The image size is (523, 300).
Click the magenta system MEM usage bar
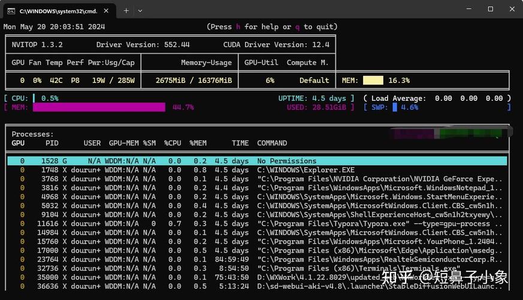(x=99, y=107)
